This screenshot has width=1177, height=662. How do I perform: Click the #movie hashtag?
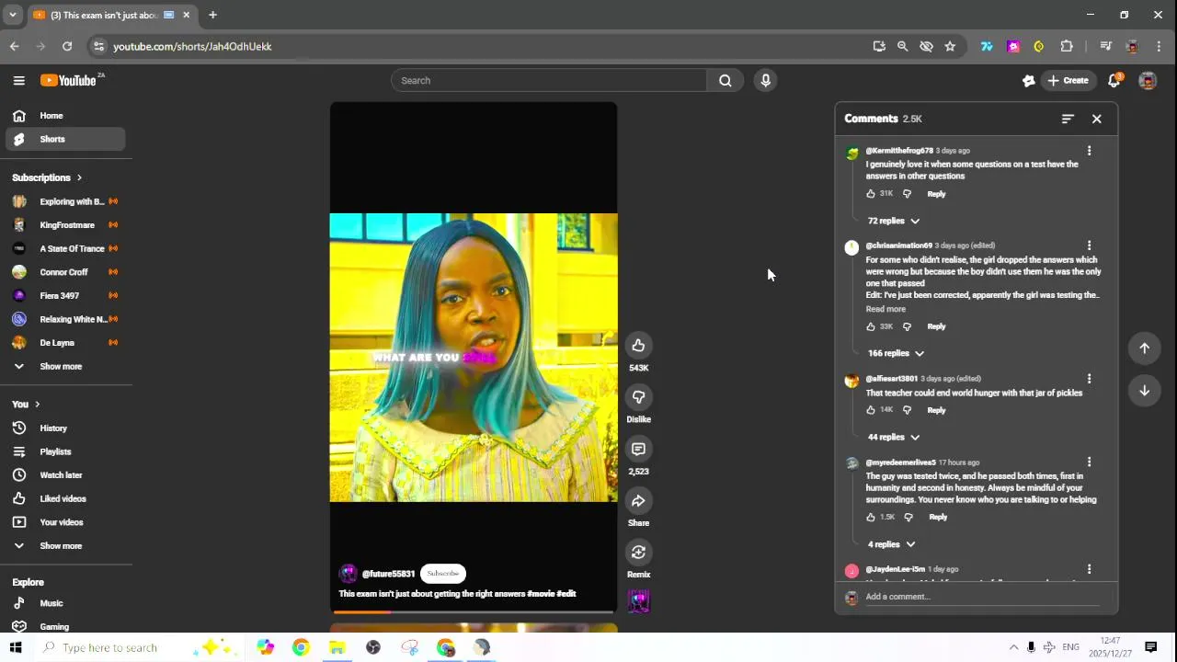(540, 594)
